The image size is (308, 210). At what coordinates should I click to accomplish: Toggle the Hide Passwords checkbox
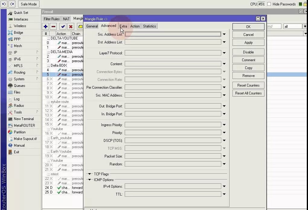pyautogui.click(x=269, y=4)
